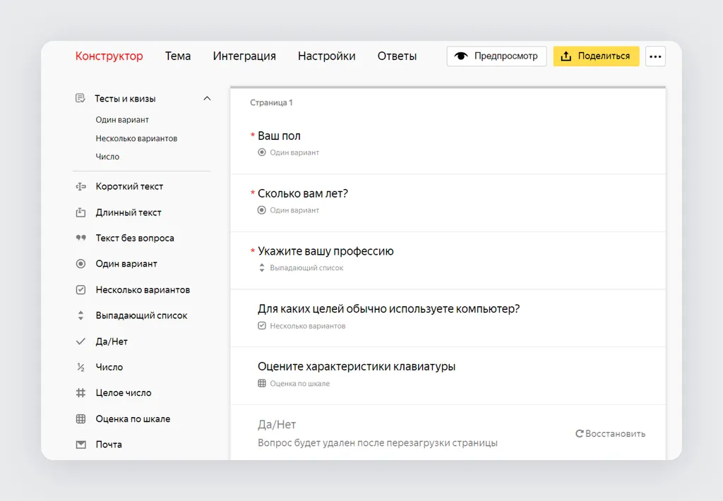Image resolution: width=723 pixels, height=501 pixels.
Task: Restore deleted question via Восстановить
Action: coord(611,434)
